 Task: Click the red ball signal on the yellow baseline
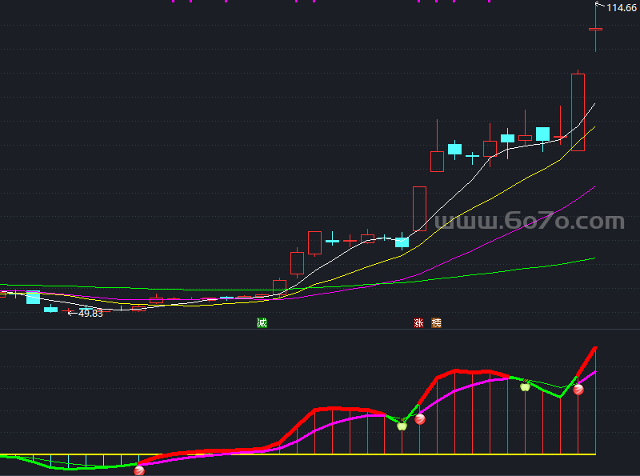pyautogui.click(x=139, y=470)
